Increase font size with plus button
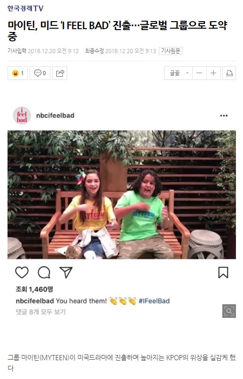 (x=213, y=73)
